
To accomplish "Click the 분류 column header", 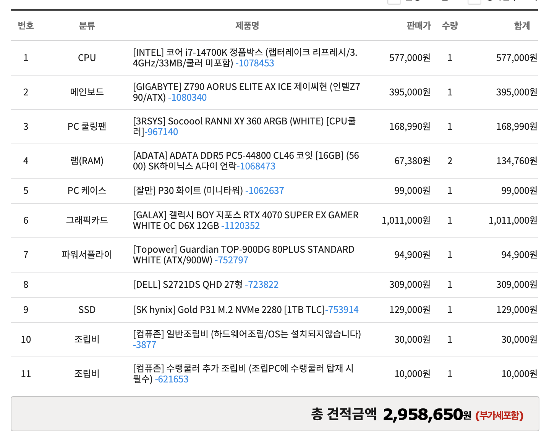I will (87, 26).
